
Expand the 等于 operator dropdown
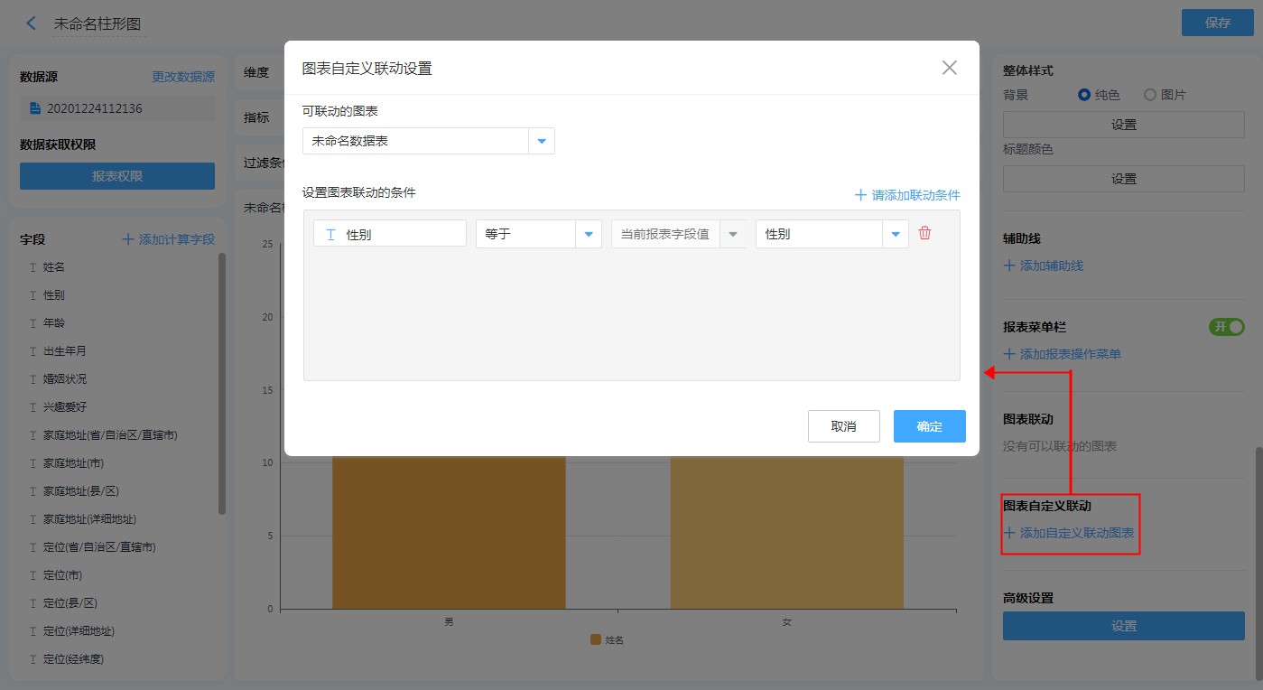(589, 234)
